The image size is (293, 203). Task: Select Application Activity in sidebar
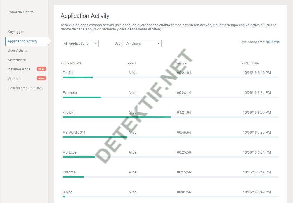(22, 41)
